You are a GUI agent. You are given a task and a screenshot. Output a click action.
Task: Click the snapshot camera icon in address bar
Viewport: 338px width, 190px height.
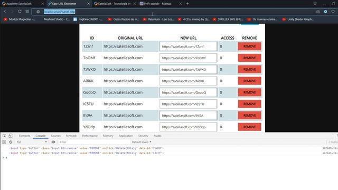pyautogui.click(x=318, y=12)
